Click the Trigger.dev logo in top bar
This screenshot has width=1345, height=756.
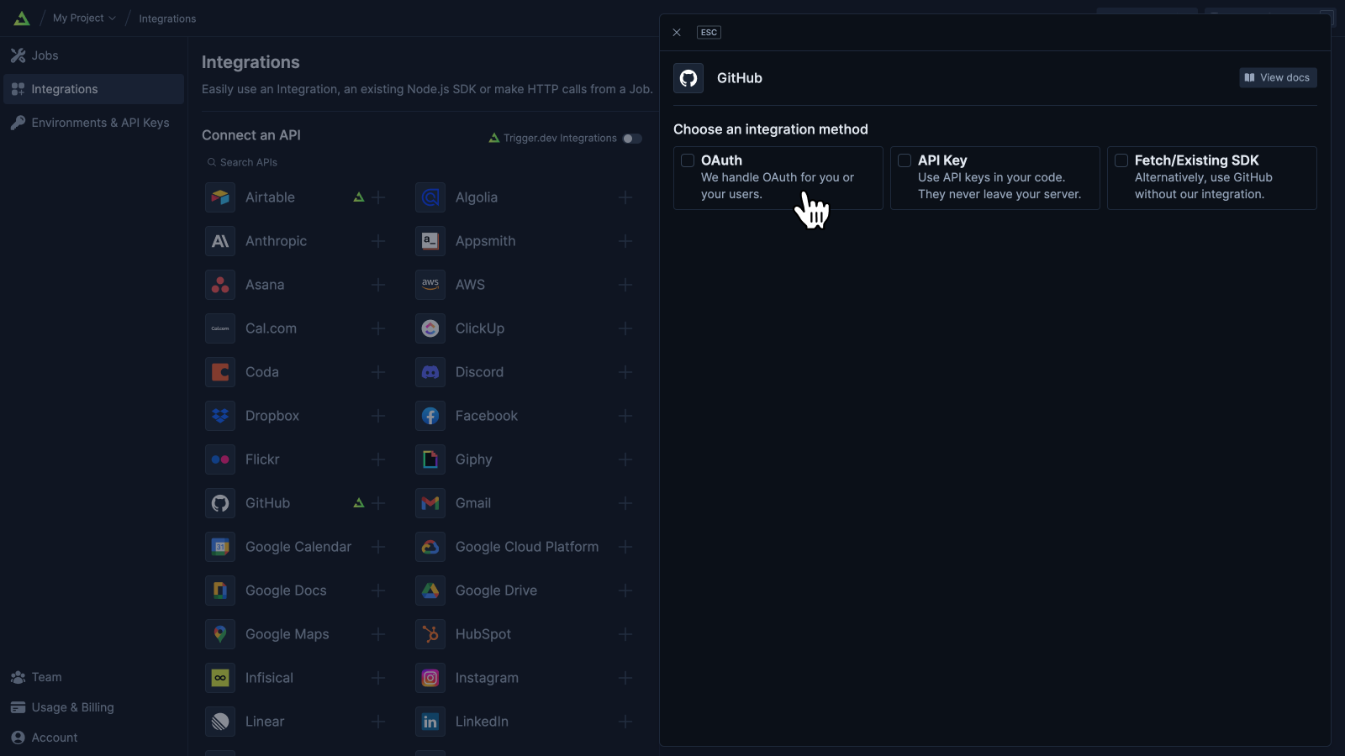pyautogui.click(x=22, y=18)
